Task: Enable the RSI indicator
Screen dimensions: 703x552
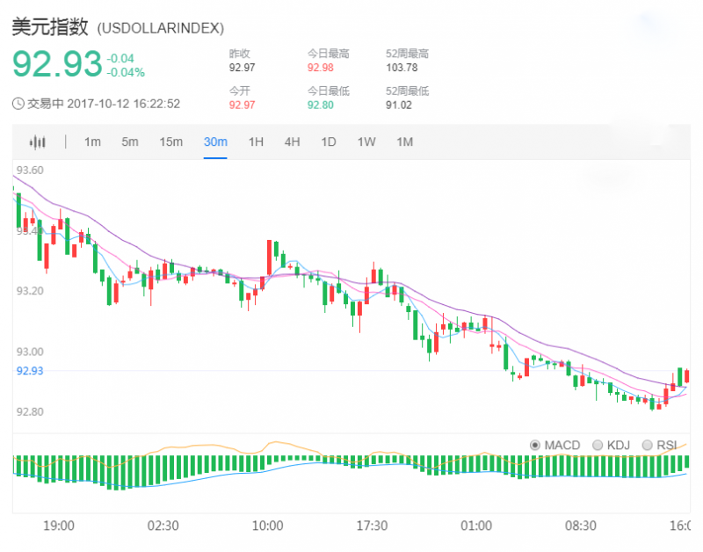Action: tap(649, 445)
